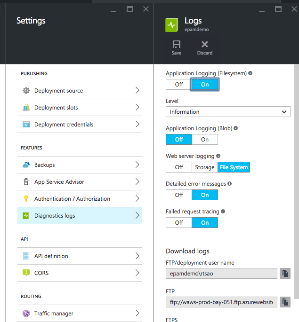Copy the FTP URL with clipboard icon

point(285,302)
